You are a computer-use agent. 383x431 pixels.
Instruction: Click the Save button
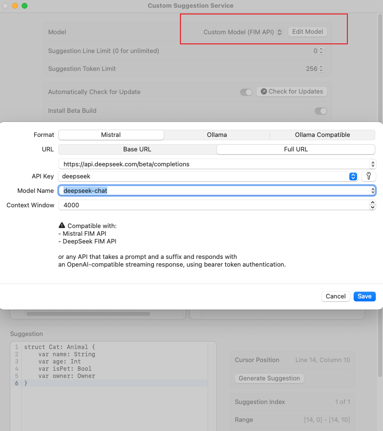point(364,296)
